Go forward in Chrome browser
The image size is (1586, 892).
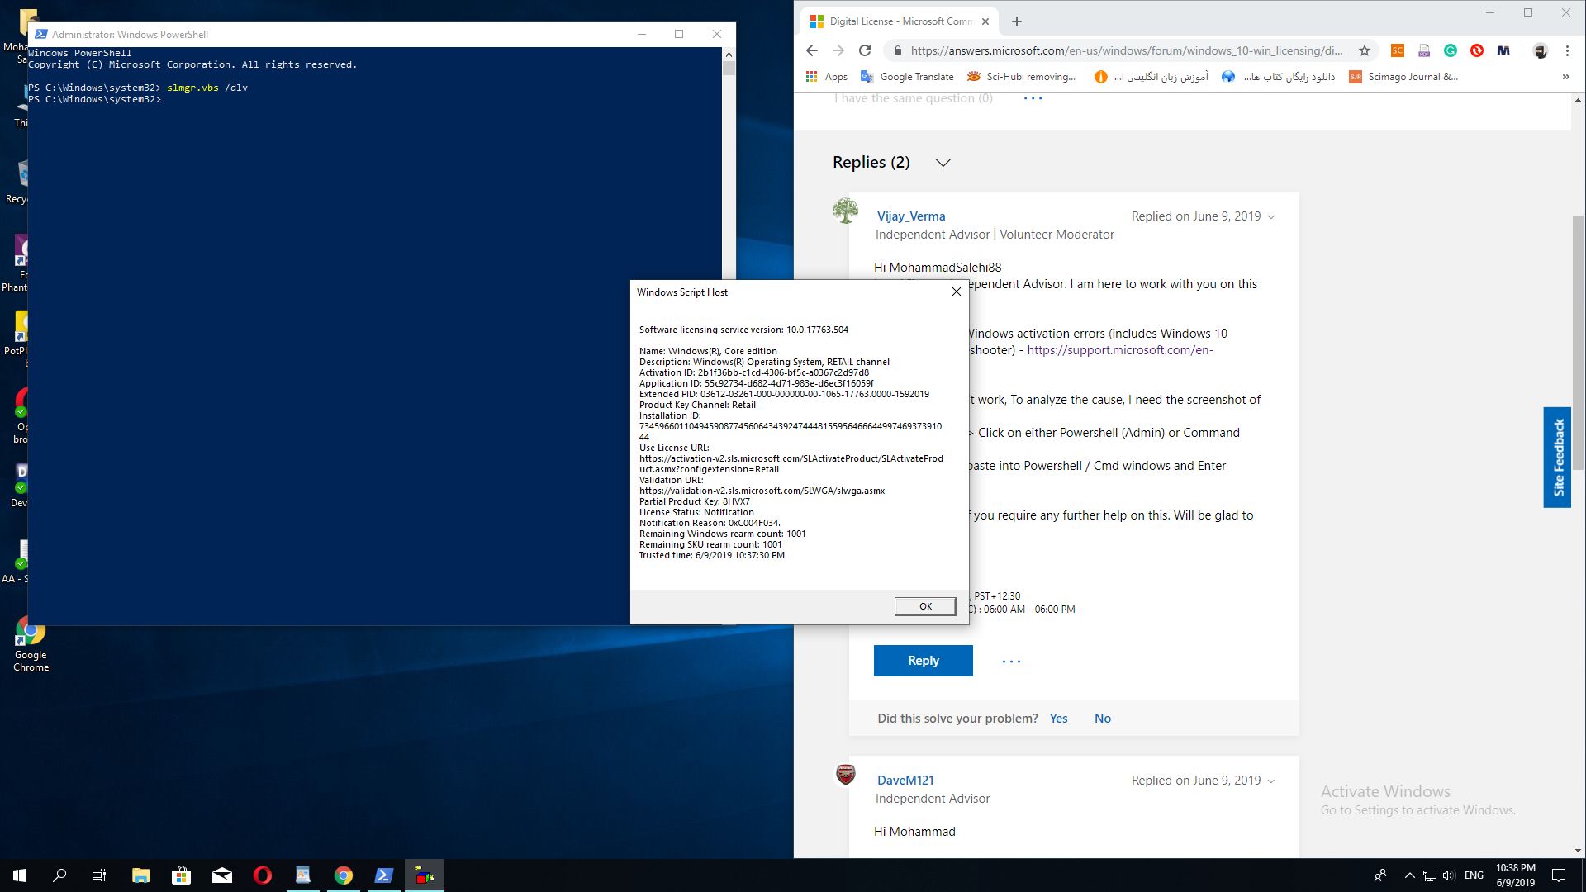pyautogui.click(x=838, y=50)
